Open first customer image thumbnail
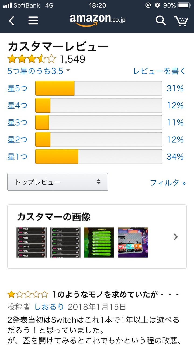 (32, 243)
